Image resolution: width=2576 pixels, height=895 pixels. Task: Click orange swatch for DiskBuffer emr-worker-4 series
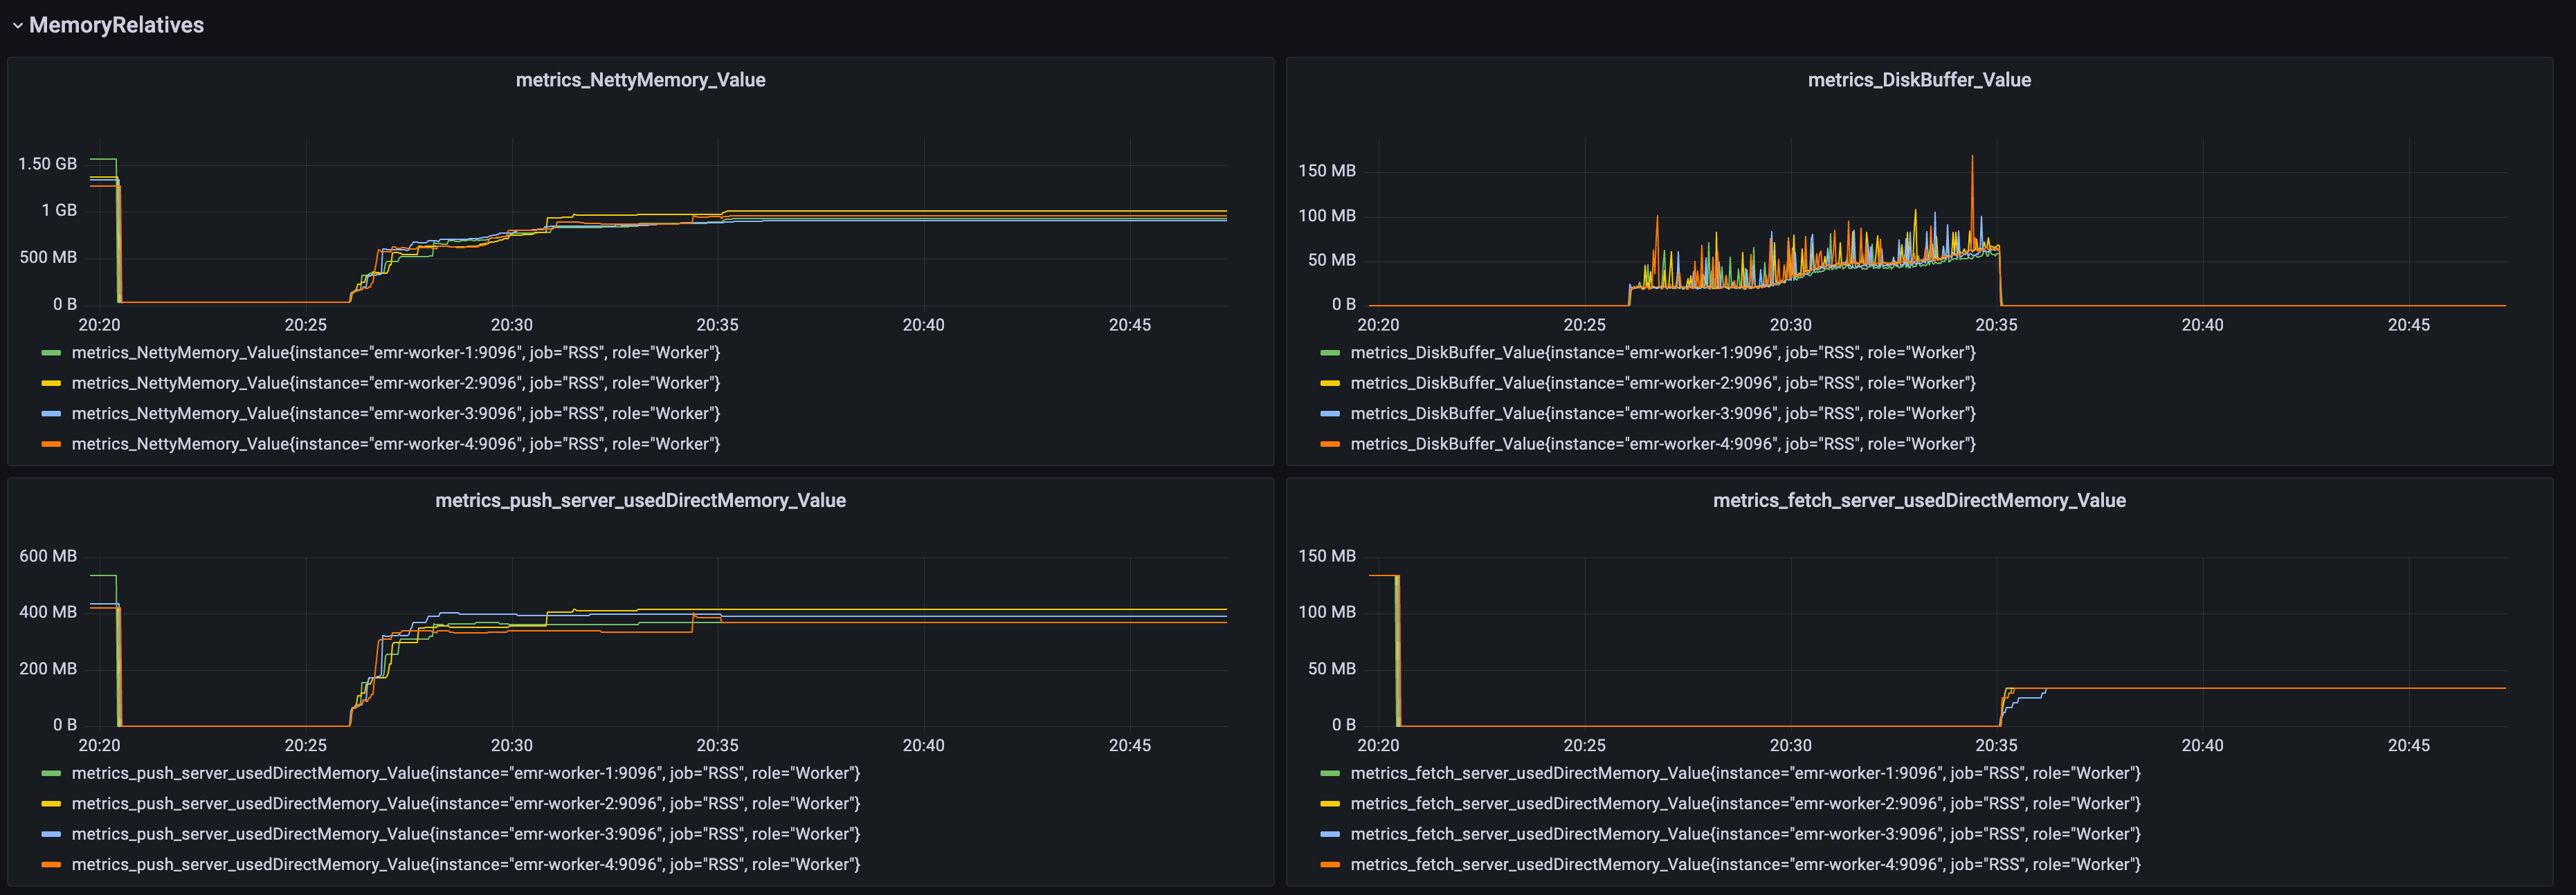pos(1330,443)
